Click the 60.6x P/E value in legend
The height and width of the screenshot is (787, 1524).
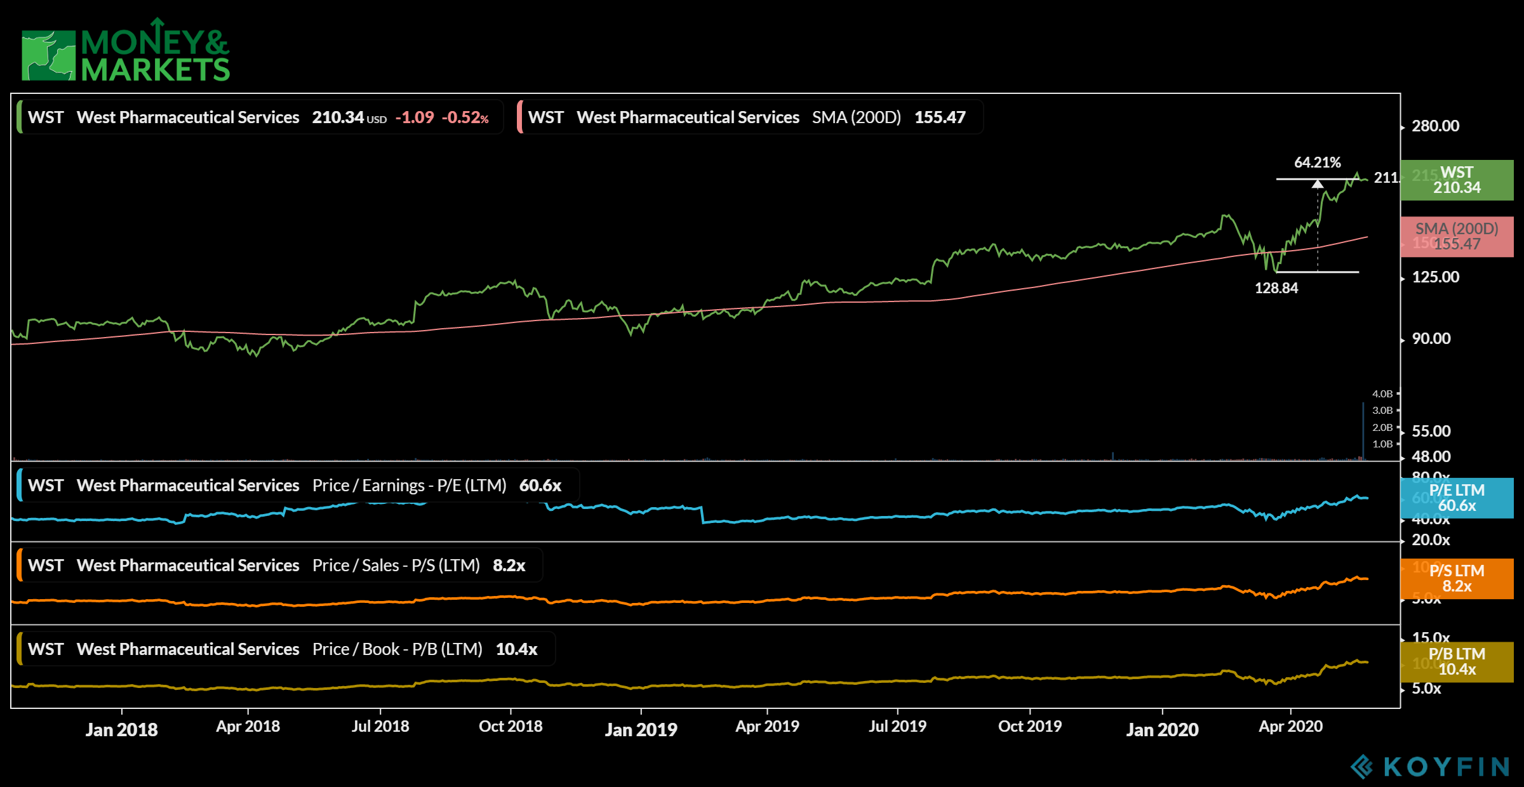point(540,486)
